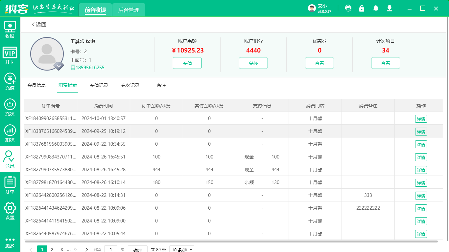Click the download icon in title bar
This screenshot has height=252, width=449.
[x=390, y=9]
